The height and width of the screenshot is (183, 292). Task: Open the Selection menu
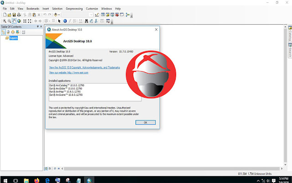pos(57,9)
